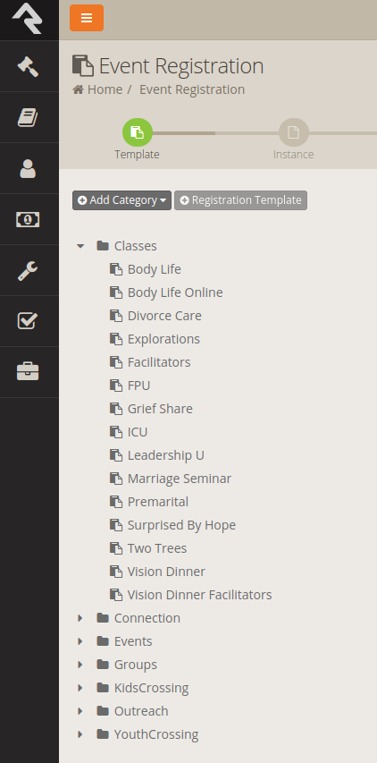Click the Rock RMS logo icon
The width and height of the screenshot is (377, 763).
point(28,19)
